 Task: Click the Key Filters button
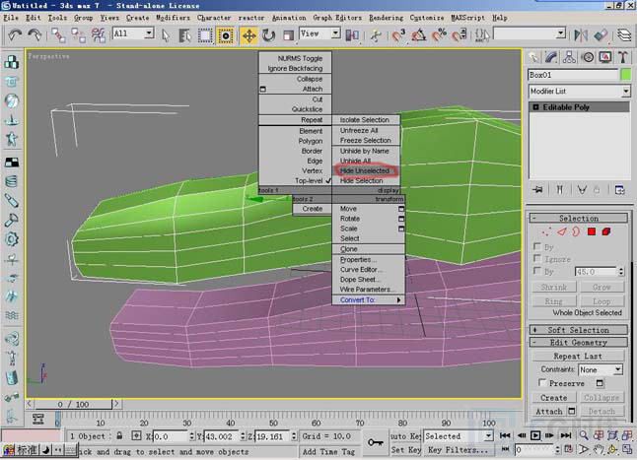(x=458, y=450)
